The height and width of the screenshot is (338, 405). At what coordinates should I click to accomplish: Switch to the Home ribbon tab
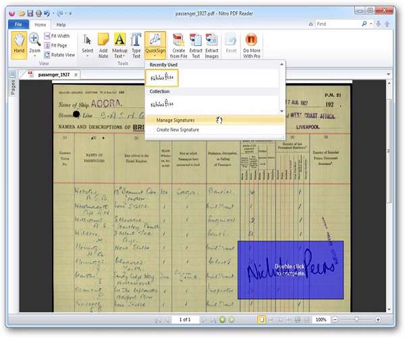(40, 24)
